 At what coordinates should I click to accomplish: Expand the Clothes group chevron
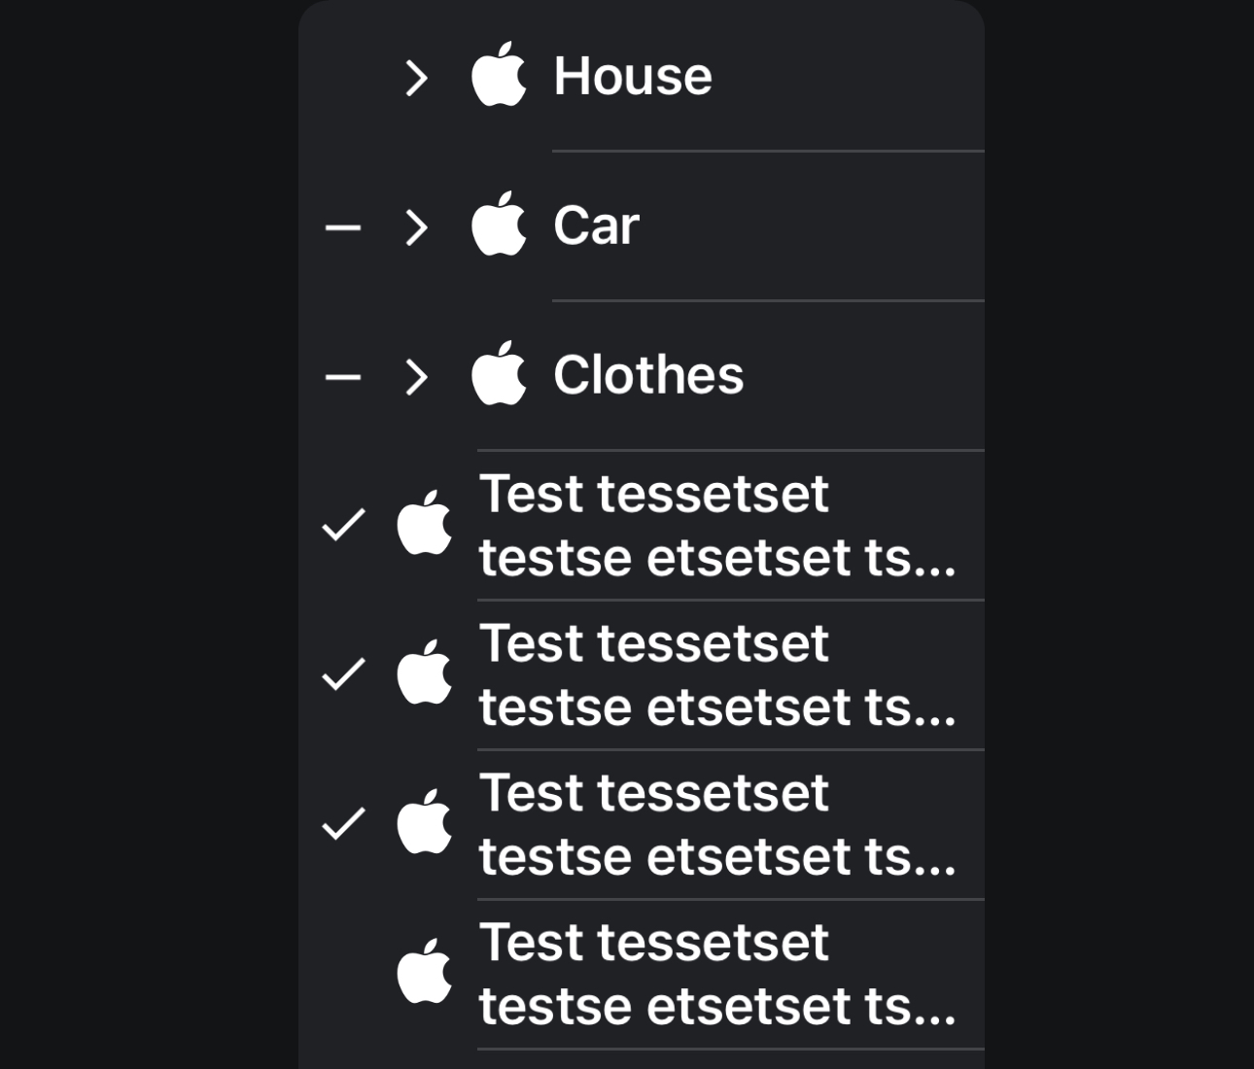[x=416, y=377]
